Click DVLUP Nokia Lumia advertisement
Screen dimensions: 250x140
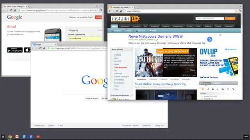[x=218, y=63]
